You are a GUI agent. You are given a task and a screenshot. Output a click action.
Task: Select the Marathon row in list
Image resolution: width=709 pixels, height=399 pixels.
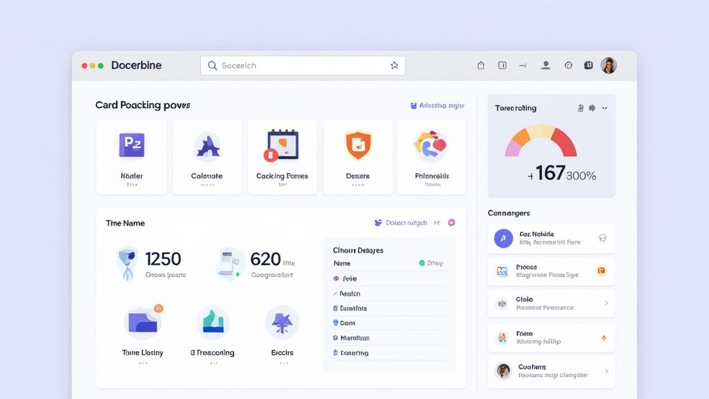(x=354, y=338)
